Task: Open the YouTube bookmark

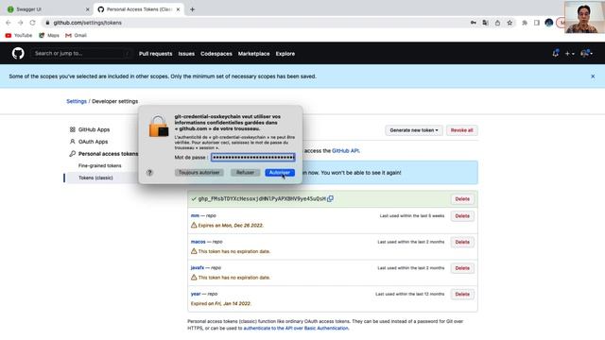Action: (19, 35)
